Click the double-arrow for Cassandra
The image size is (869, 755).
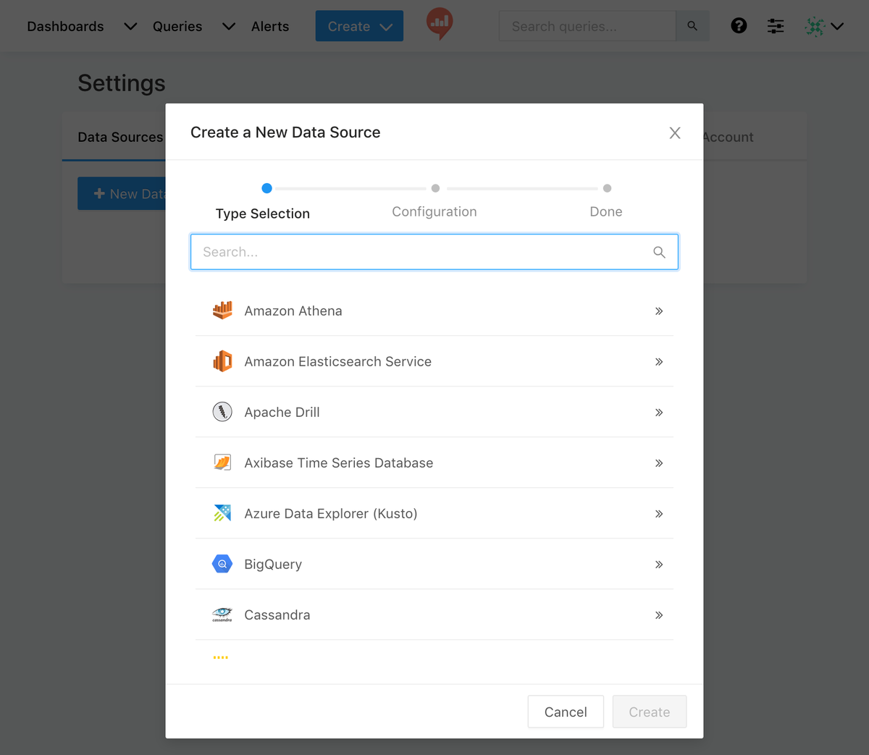pyautogui.click(x=659, y=615)
